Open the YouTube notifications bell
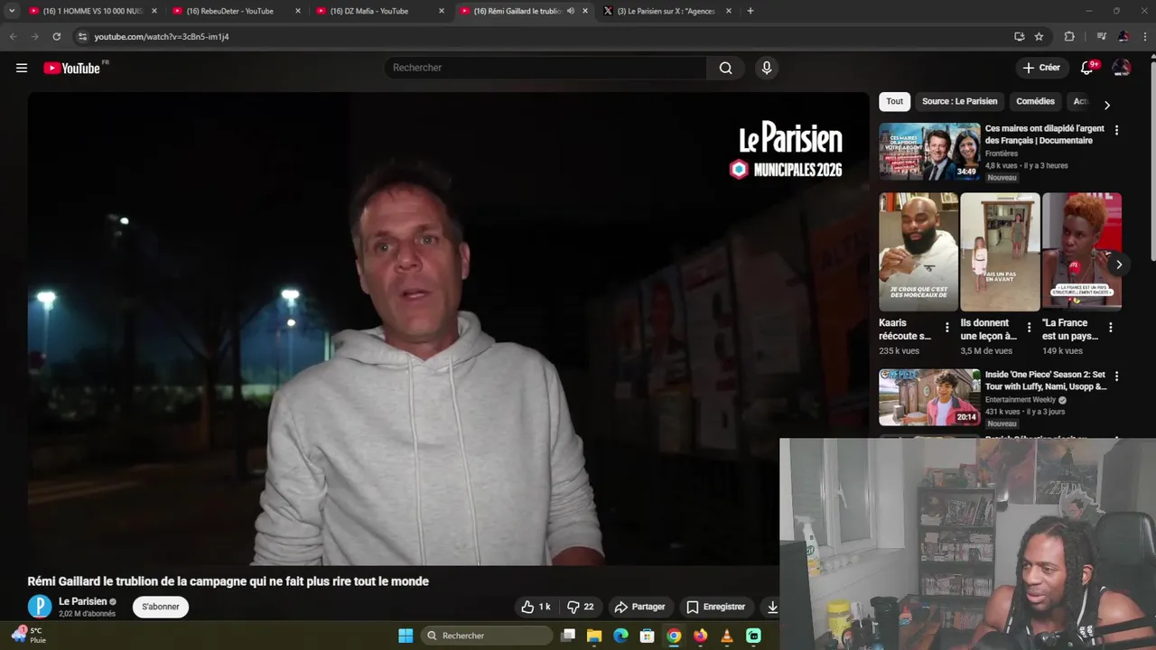This screenshot has width=1156, height=650. tap(1087, 68)
